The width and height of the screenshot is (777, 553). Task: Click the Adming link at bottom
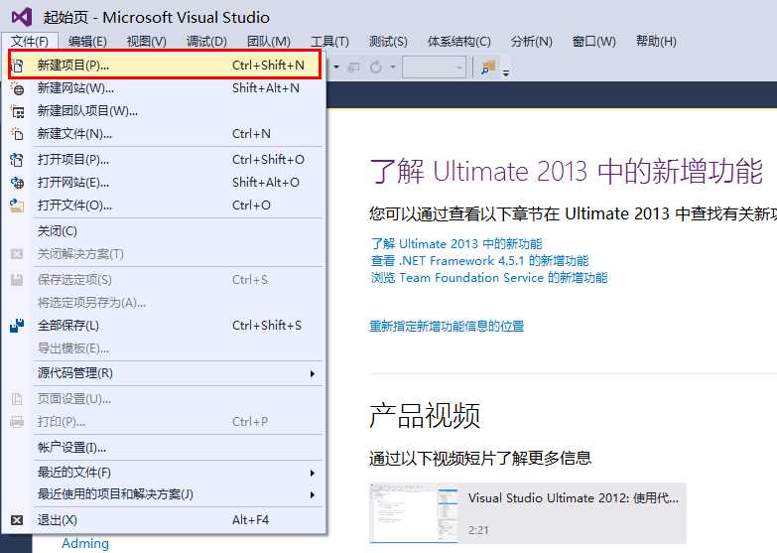(x=85, y=544)
